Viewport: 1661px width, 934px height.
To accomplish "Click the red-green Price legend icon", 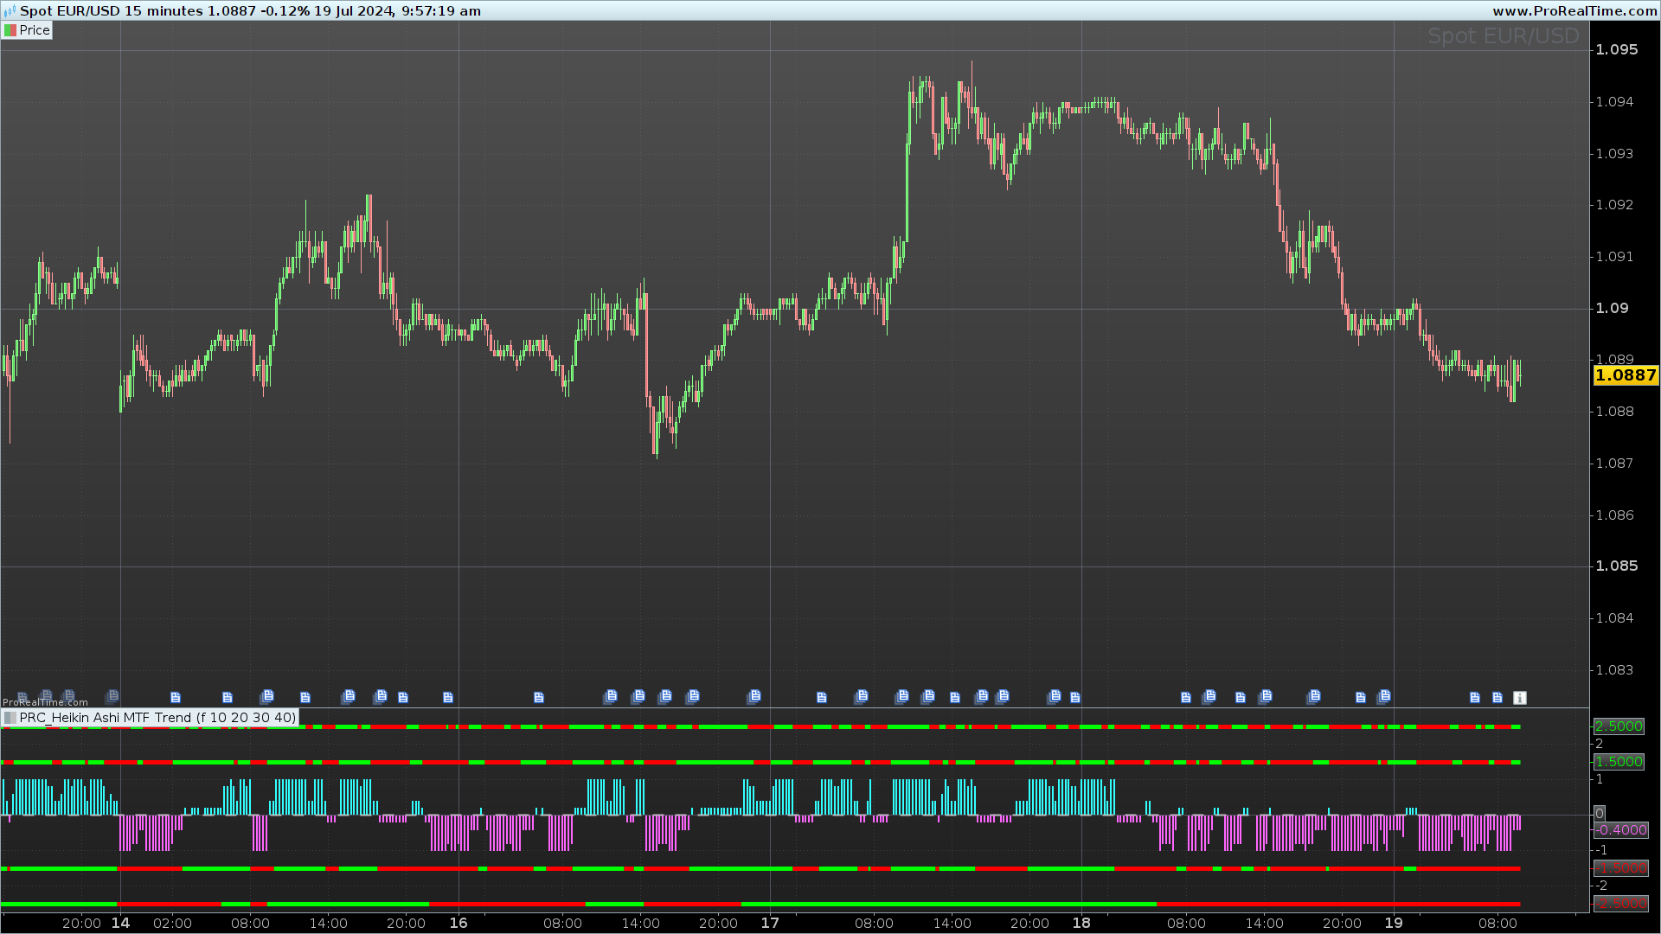I will (x=10, y=30).
